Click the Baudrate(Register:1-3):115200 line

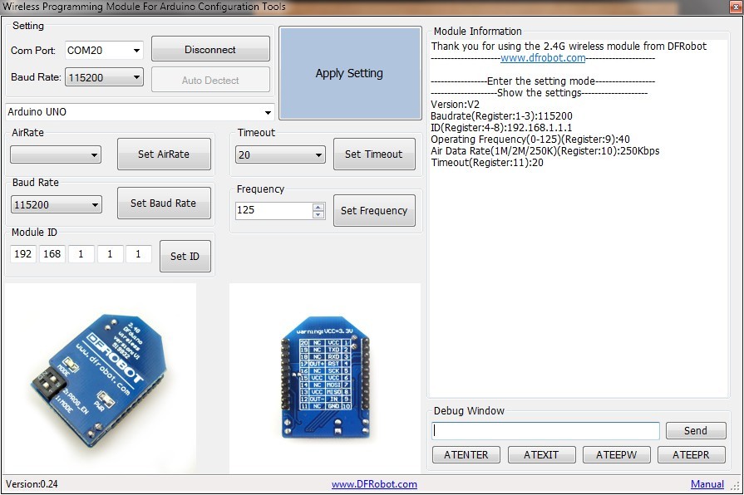[x=501, y=115]
